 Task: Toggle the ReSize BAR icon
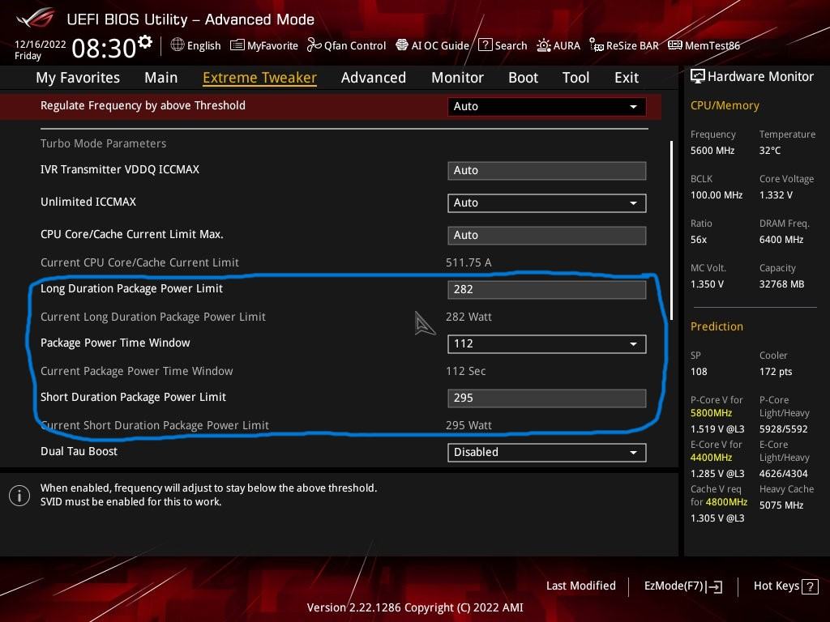click(596, 45)
